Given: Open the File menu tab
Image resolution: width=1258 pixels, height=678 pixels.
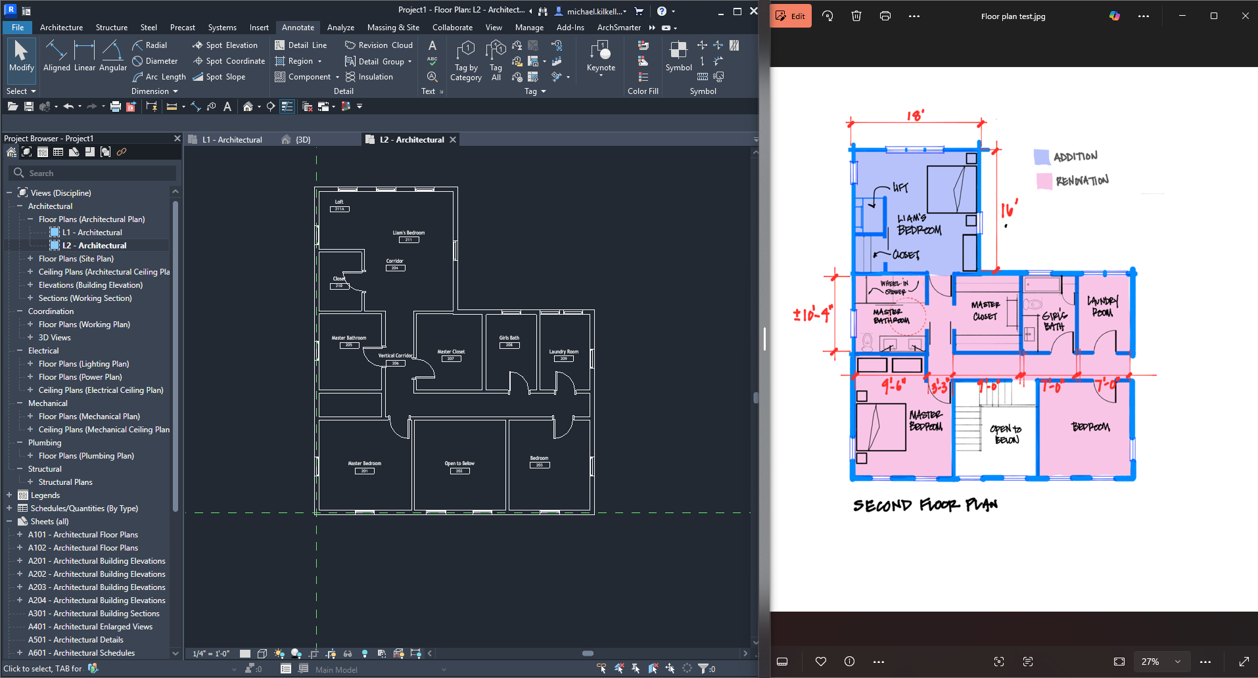Looking at the screenshot, I should pyautogui.click(x=18, y=28).
